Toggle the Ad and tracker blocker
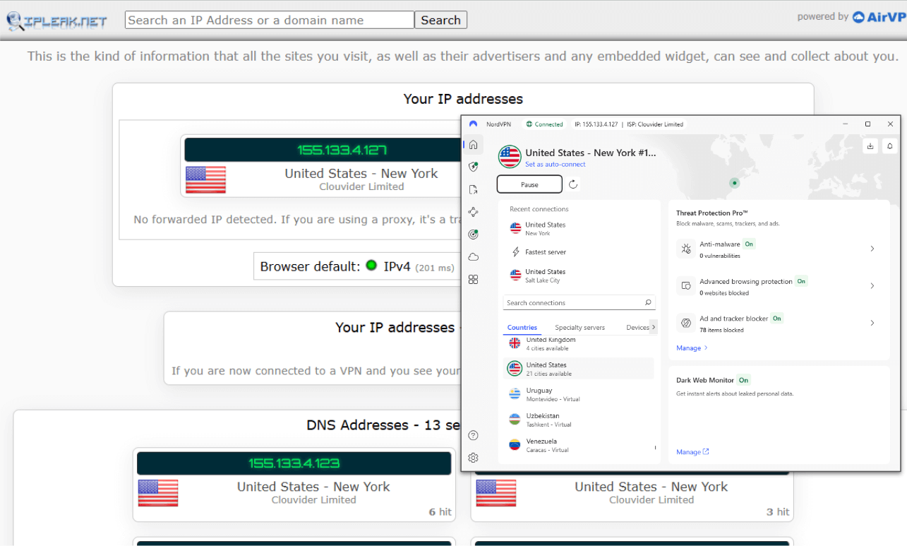Image resolution: width=907 pixels, height=546 pixels. click(x=776, y=319)
